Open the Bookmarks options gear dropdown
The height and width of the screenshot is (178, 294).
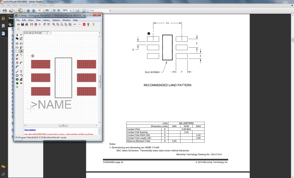pyautogui.click(x=11, y=25)
